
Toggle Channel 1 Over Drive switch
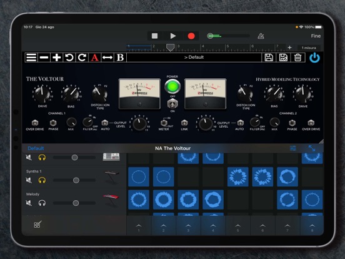pos(35,123)
